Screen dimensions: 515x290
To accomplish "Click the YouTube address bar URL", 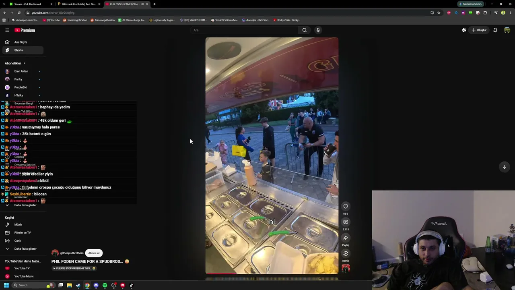I will pos(53,12).
